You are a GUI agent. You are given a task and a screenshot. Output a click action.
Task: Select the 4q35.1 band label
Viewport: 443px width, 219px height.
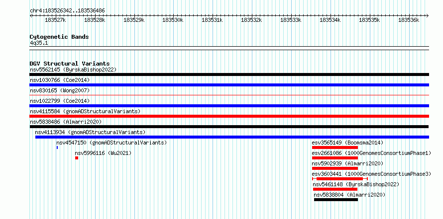39,43
